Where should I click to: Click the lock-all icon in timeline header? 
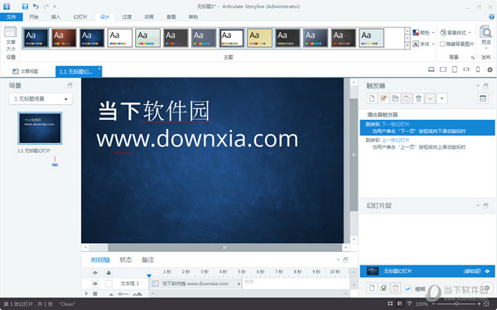[x=109, y=272]
